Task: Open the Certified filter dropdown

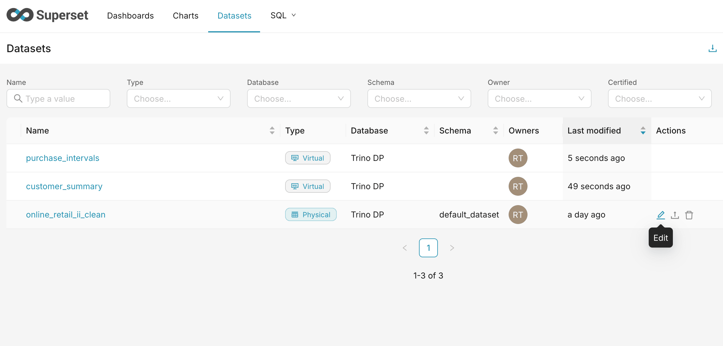Action: tap(660, 98)
